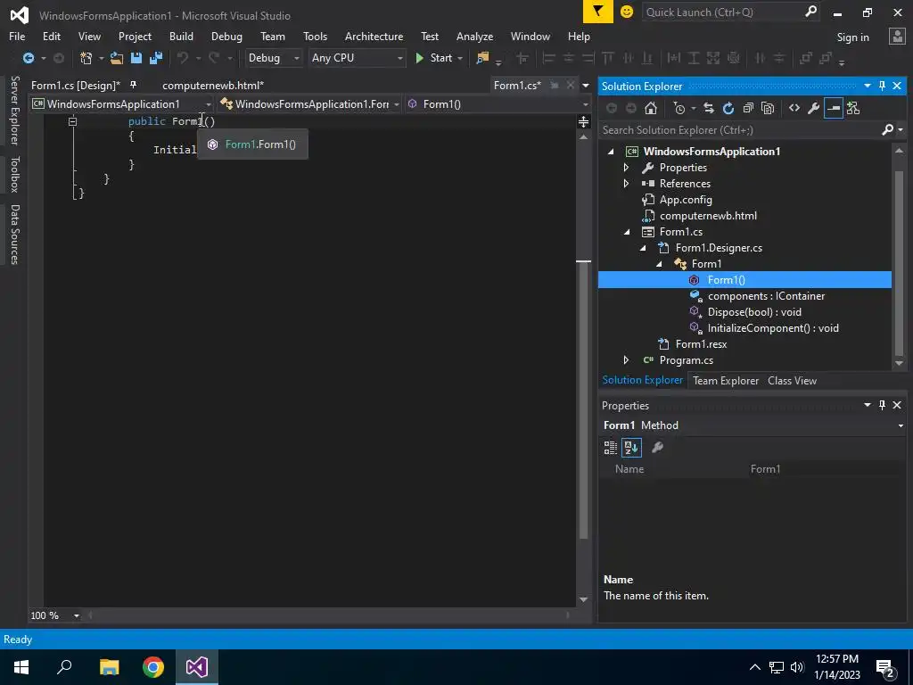Toggle Alphabetical sorting in Properties panel
This screenshot has height=685, width=913.
(631, 448)
